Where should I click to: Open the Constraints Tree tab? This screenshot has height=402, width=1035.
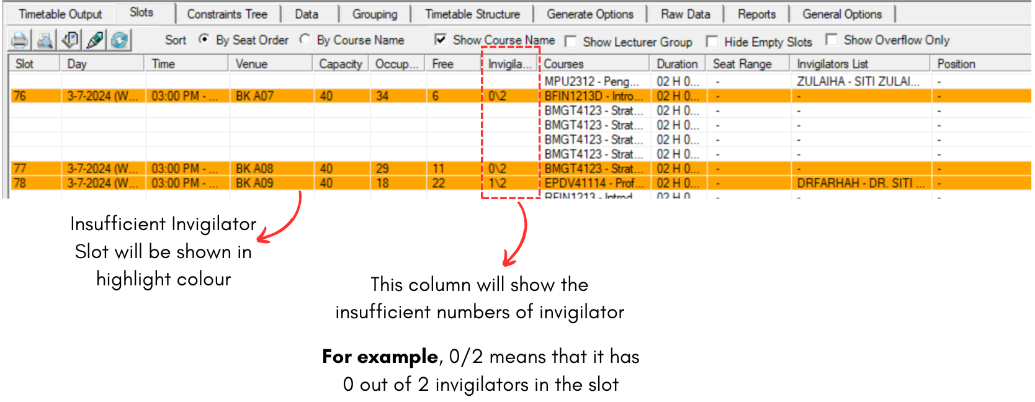(227, 14)
